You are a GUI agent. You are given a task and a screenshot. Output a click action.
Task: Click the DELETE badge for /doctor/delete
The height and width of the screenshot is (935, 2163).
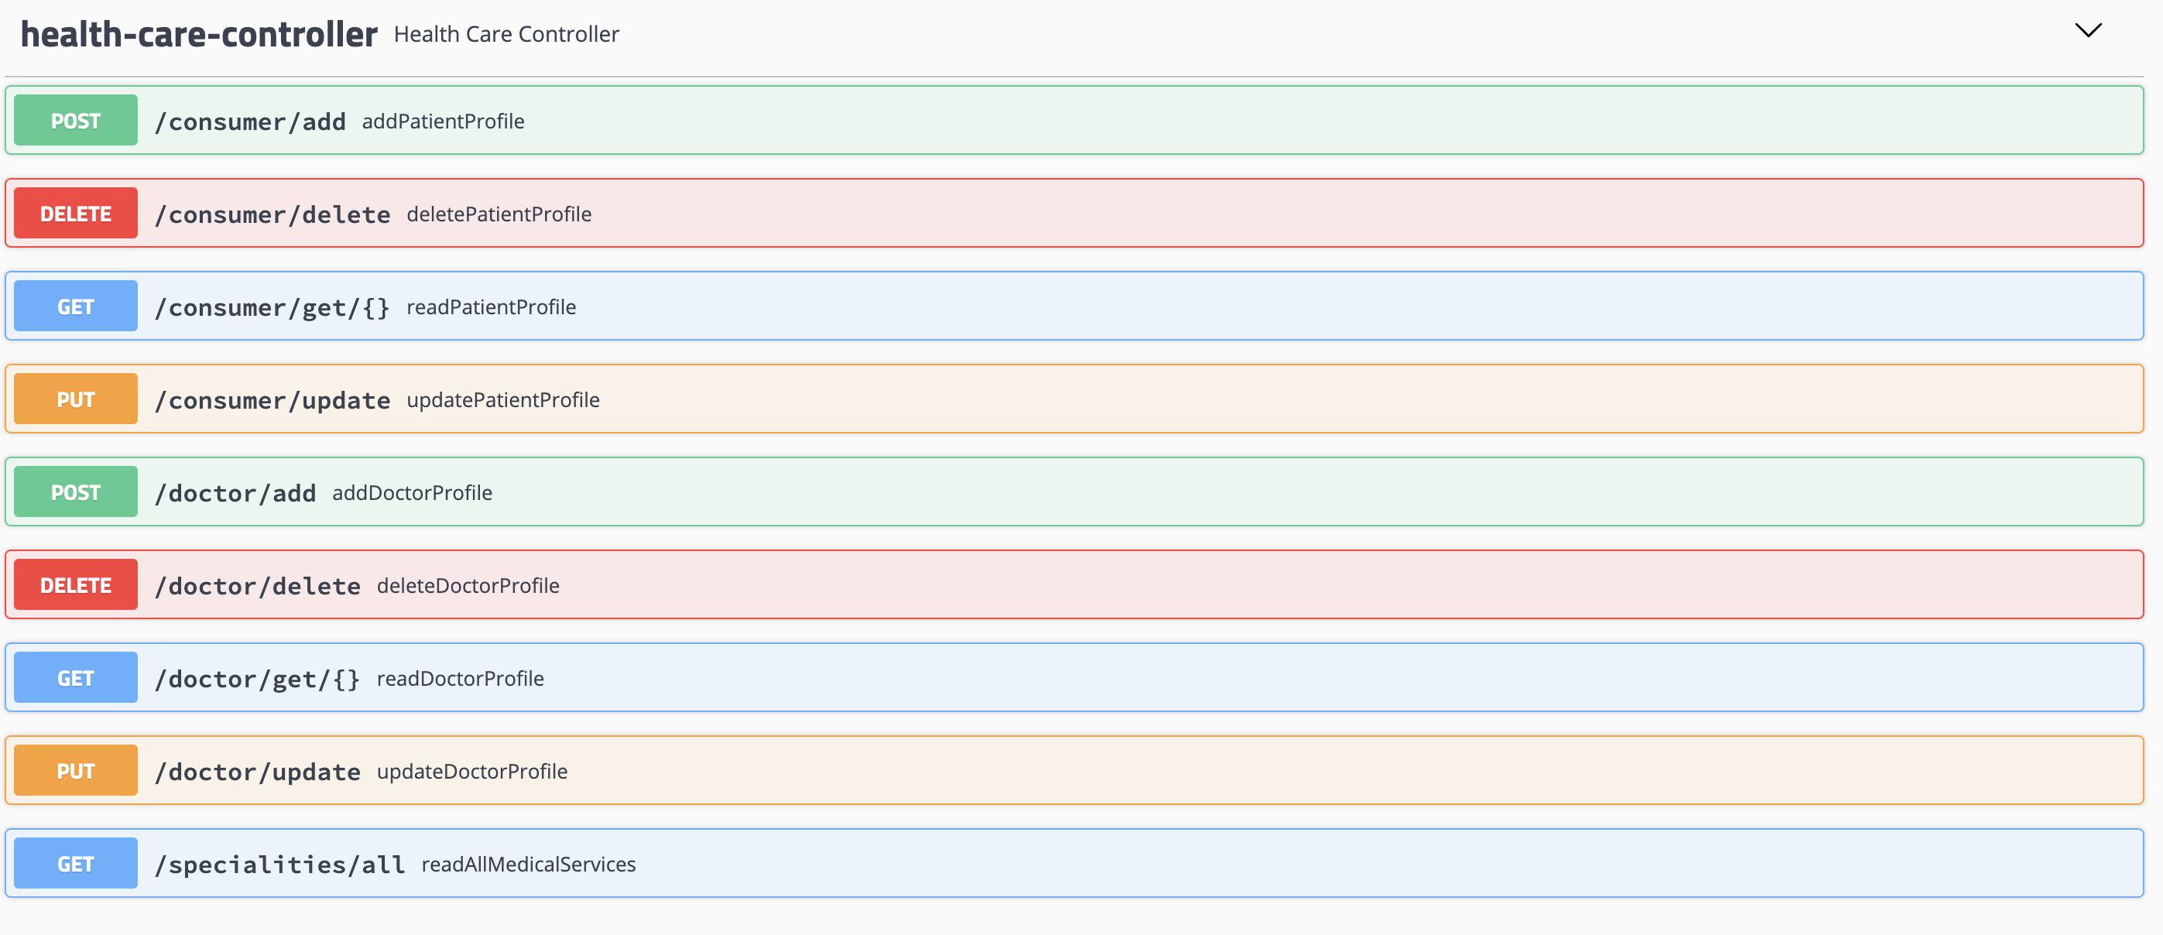click(76, 585)
